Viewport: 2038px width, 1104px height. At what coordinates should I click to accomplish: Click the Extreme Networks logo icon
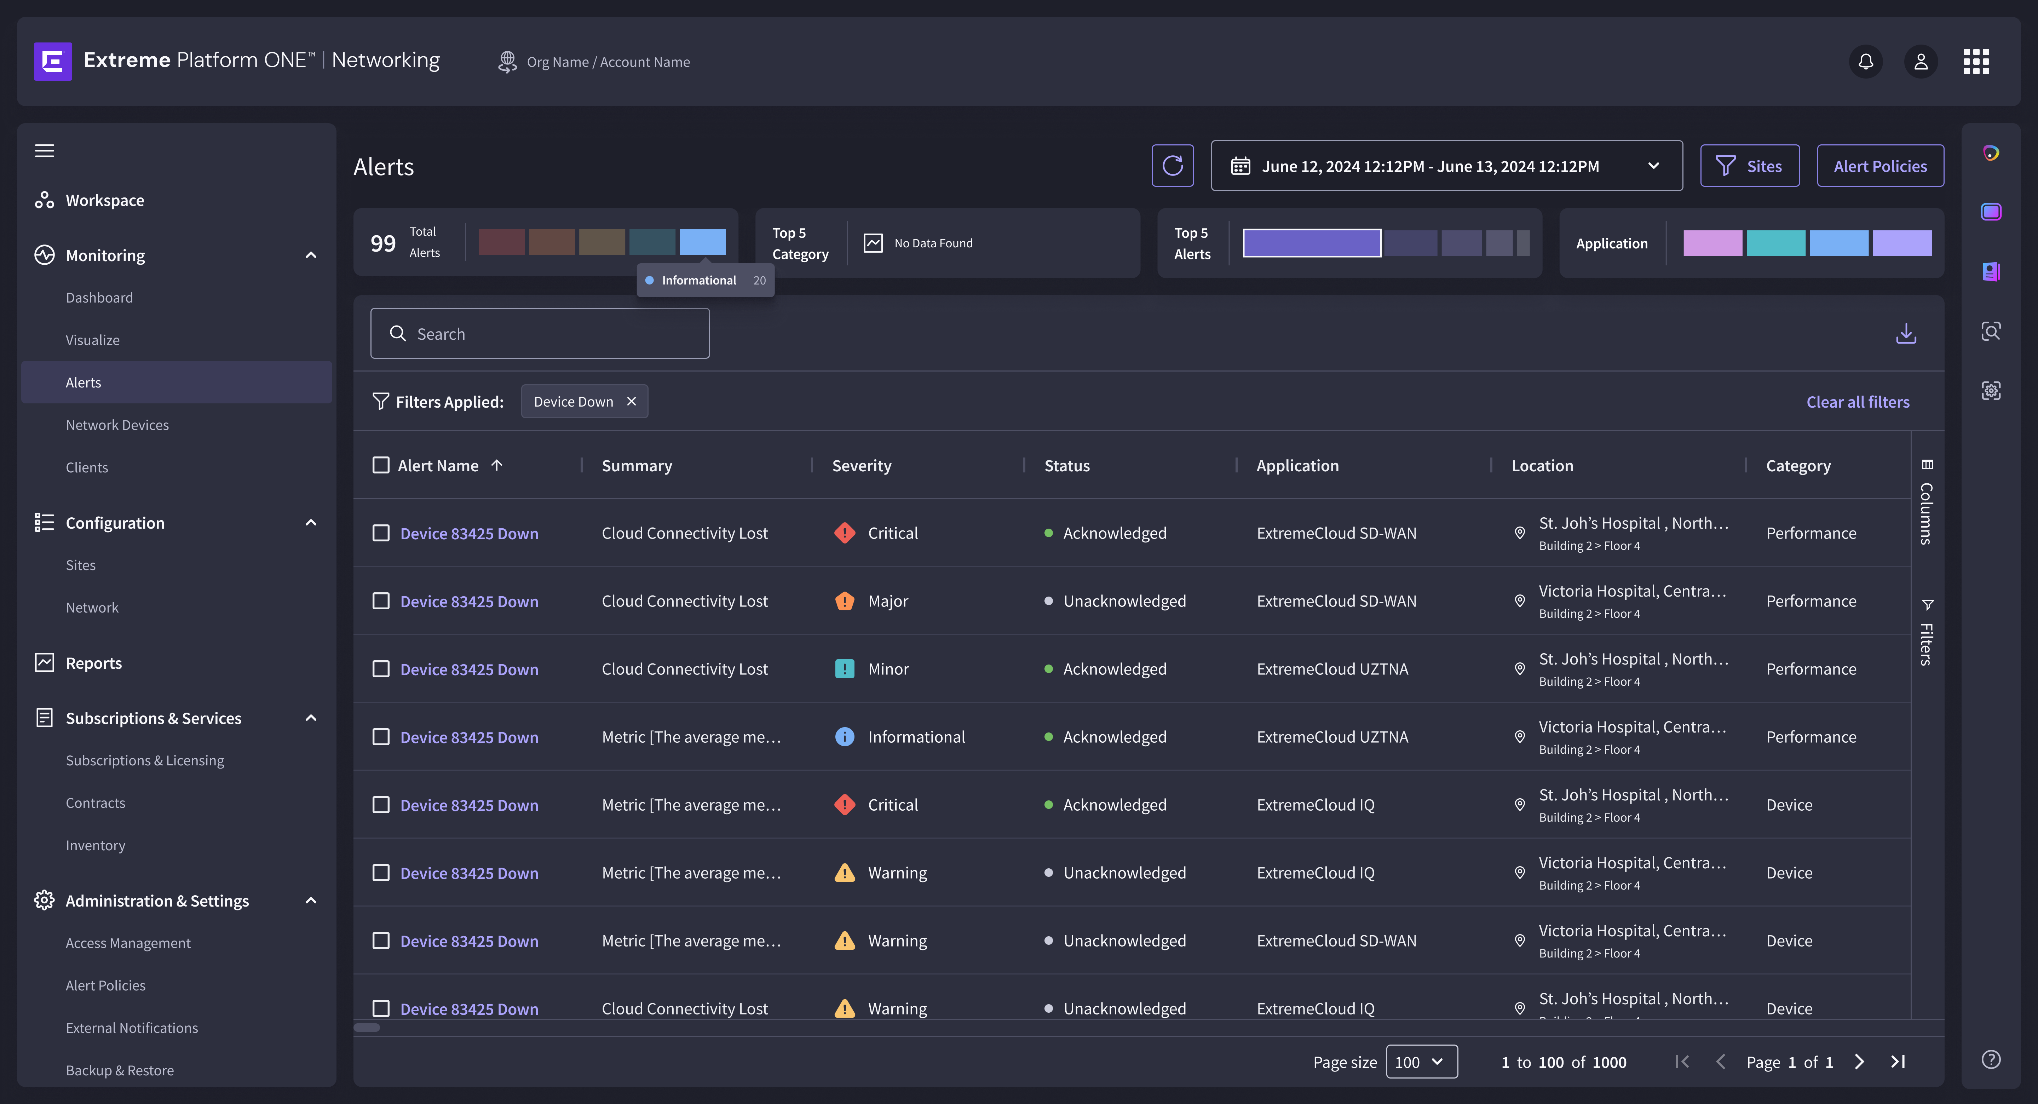coord(53,61)
